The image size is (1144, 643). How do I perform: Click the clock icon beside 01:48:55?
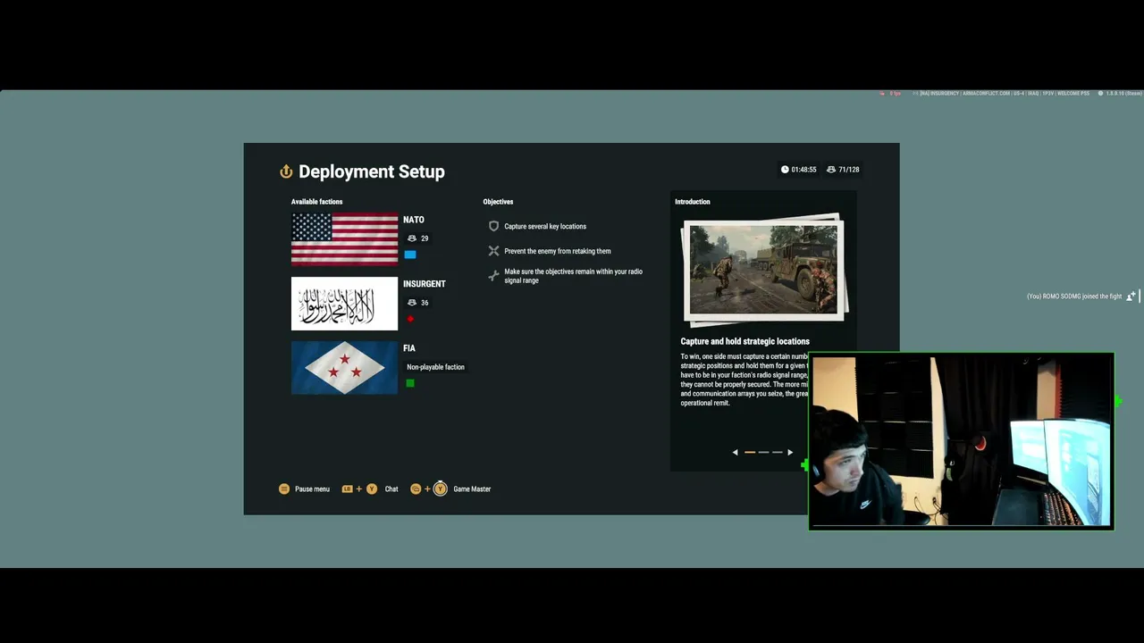coord(785,170)
